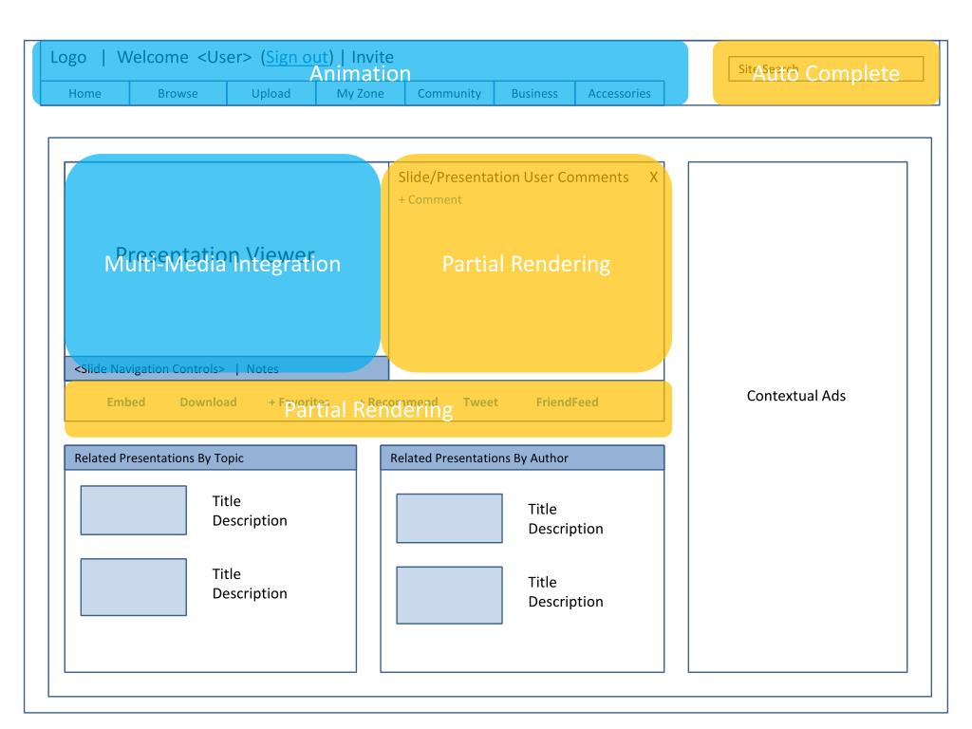Click the Download action

(208, 402)
